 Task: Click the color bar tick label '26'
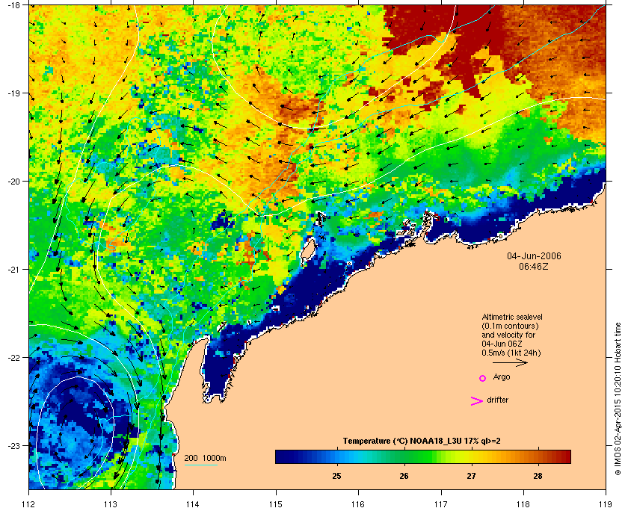pos(404,476)
